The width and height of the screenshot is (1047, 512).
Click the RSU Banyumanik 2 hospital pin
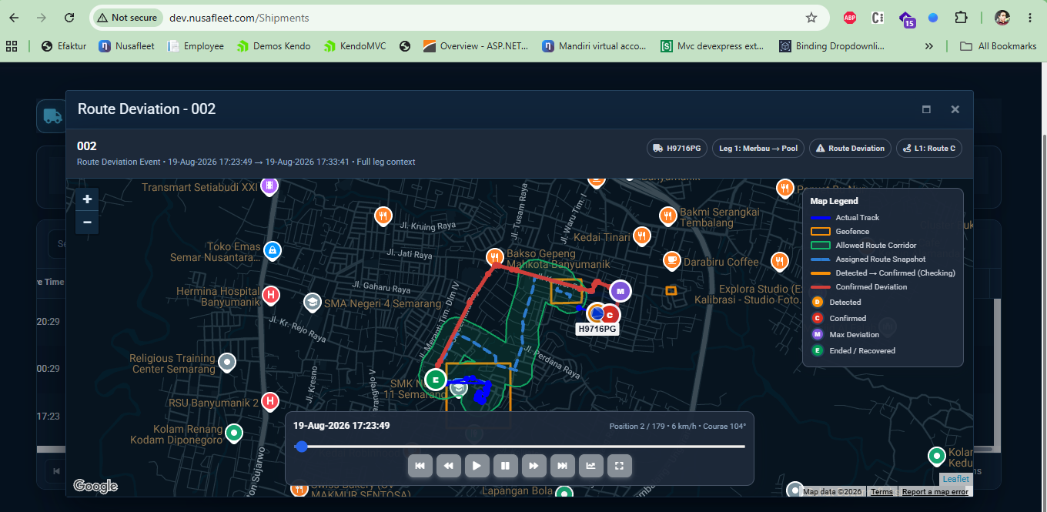coord(269,401)
